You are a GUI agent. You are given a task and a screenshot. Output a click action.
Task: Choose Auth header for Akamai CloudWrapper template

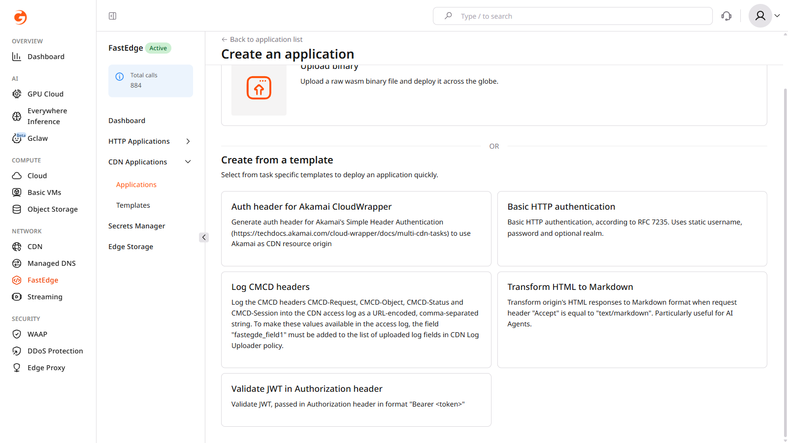[356, 229]
